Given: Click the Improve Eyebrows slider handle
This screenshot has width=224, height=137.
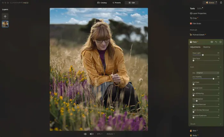Looking at the screenshot, I should pyautogui.click(x=193, y=117).
